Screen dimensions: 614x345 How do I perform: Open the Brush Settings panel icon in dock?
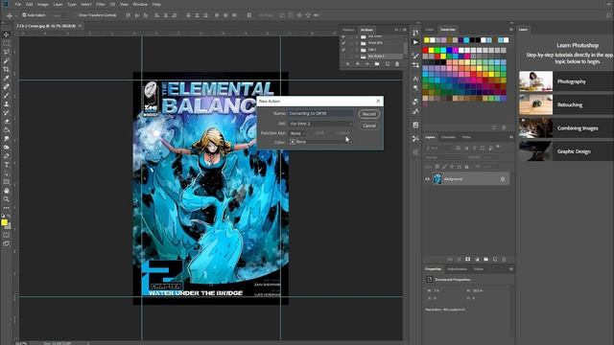[415, 56]
